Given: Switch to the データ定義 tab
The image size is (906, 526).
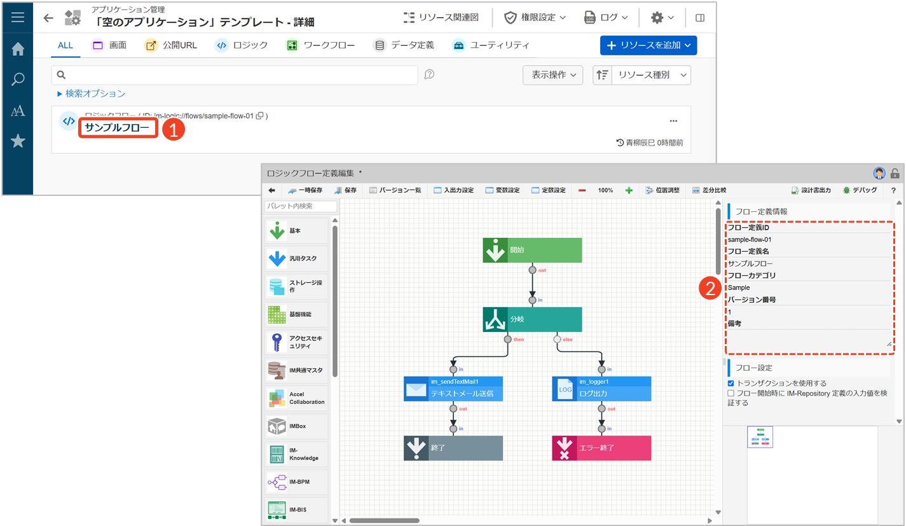Looking at the screenshot, I should (x=404, y=45).
